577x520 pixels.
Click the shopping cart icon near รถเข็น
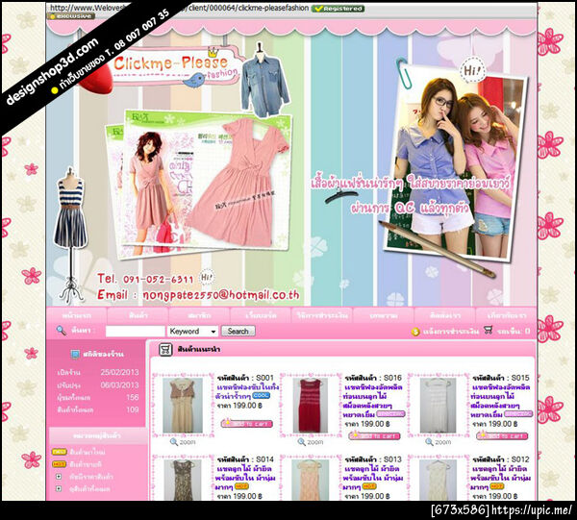coord(489,330)
